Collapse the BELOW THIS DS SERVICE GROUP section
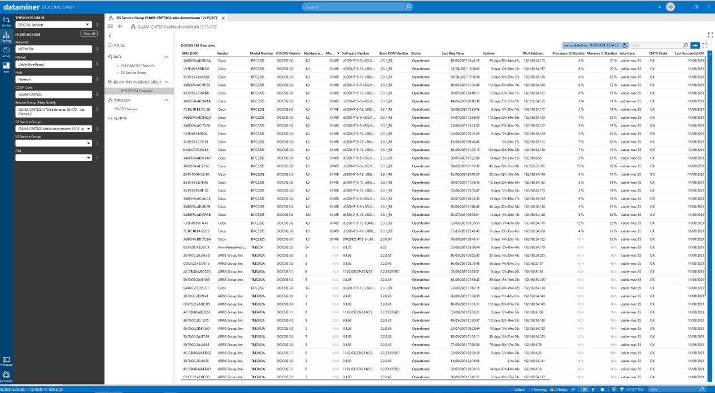This screenshot has height=393, width=715. (x=167, y=82)
